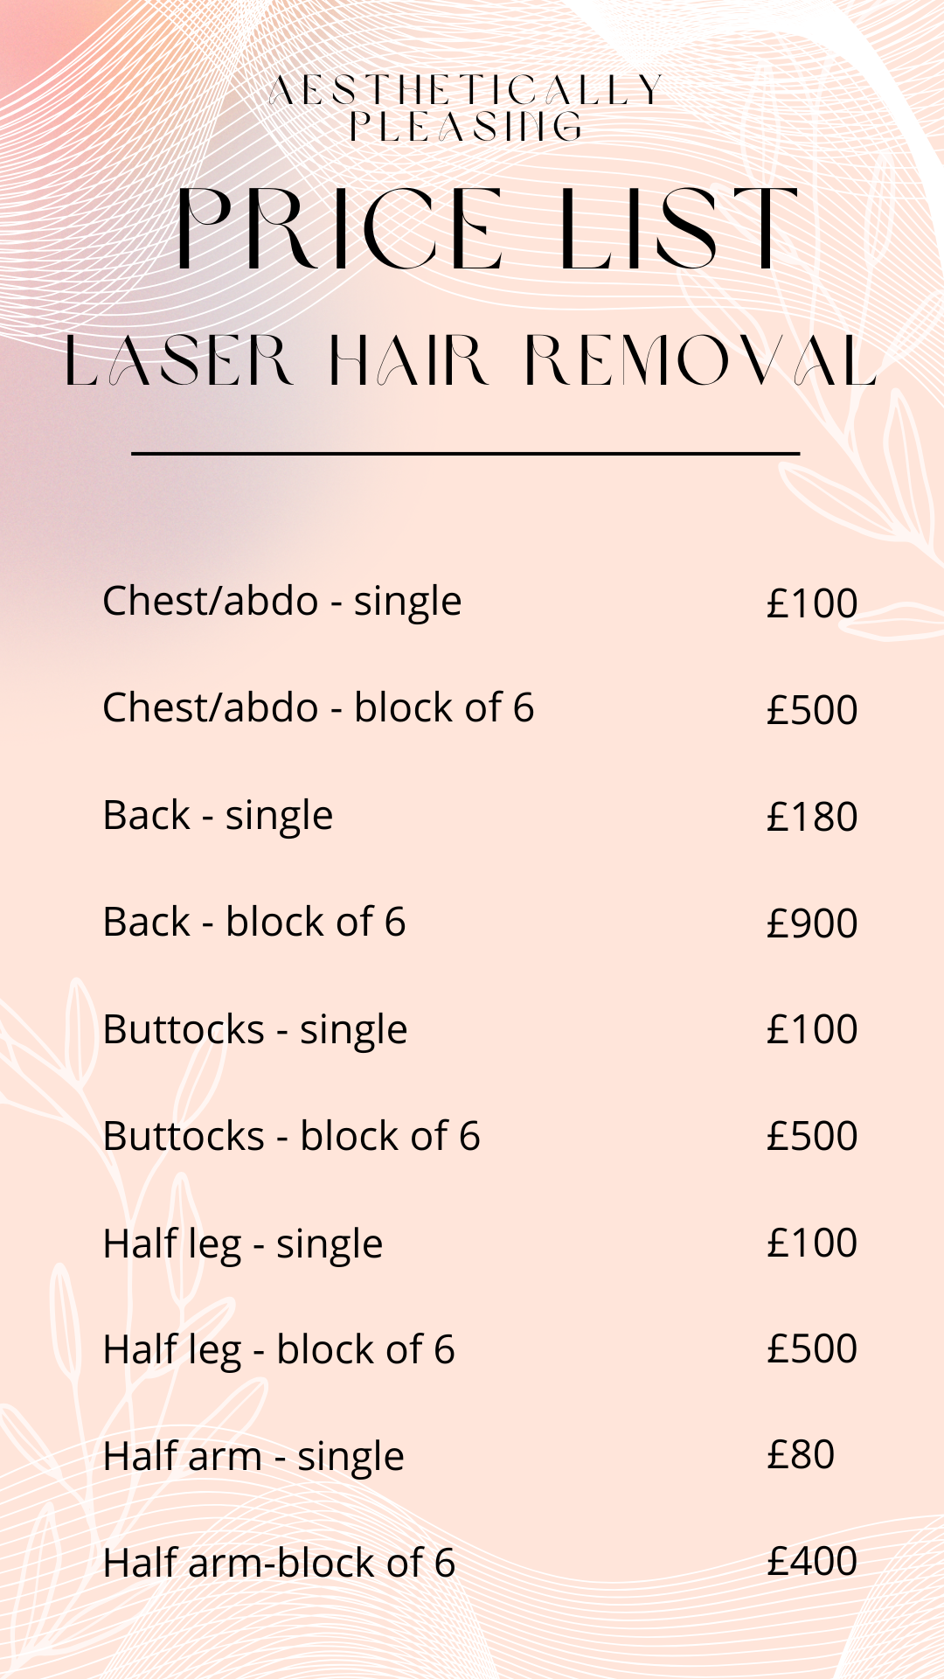Select the Chest/abdo - single treatment

(x=281, y=603)
